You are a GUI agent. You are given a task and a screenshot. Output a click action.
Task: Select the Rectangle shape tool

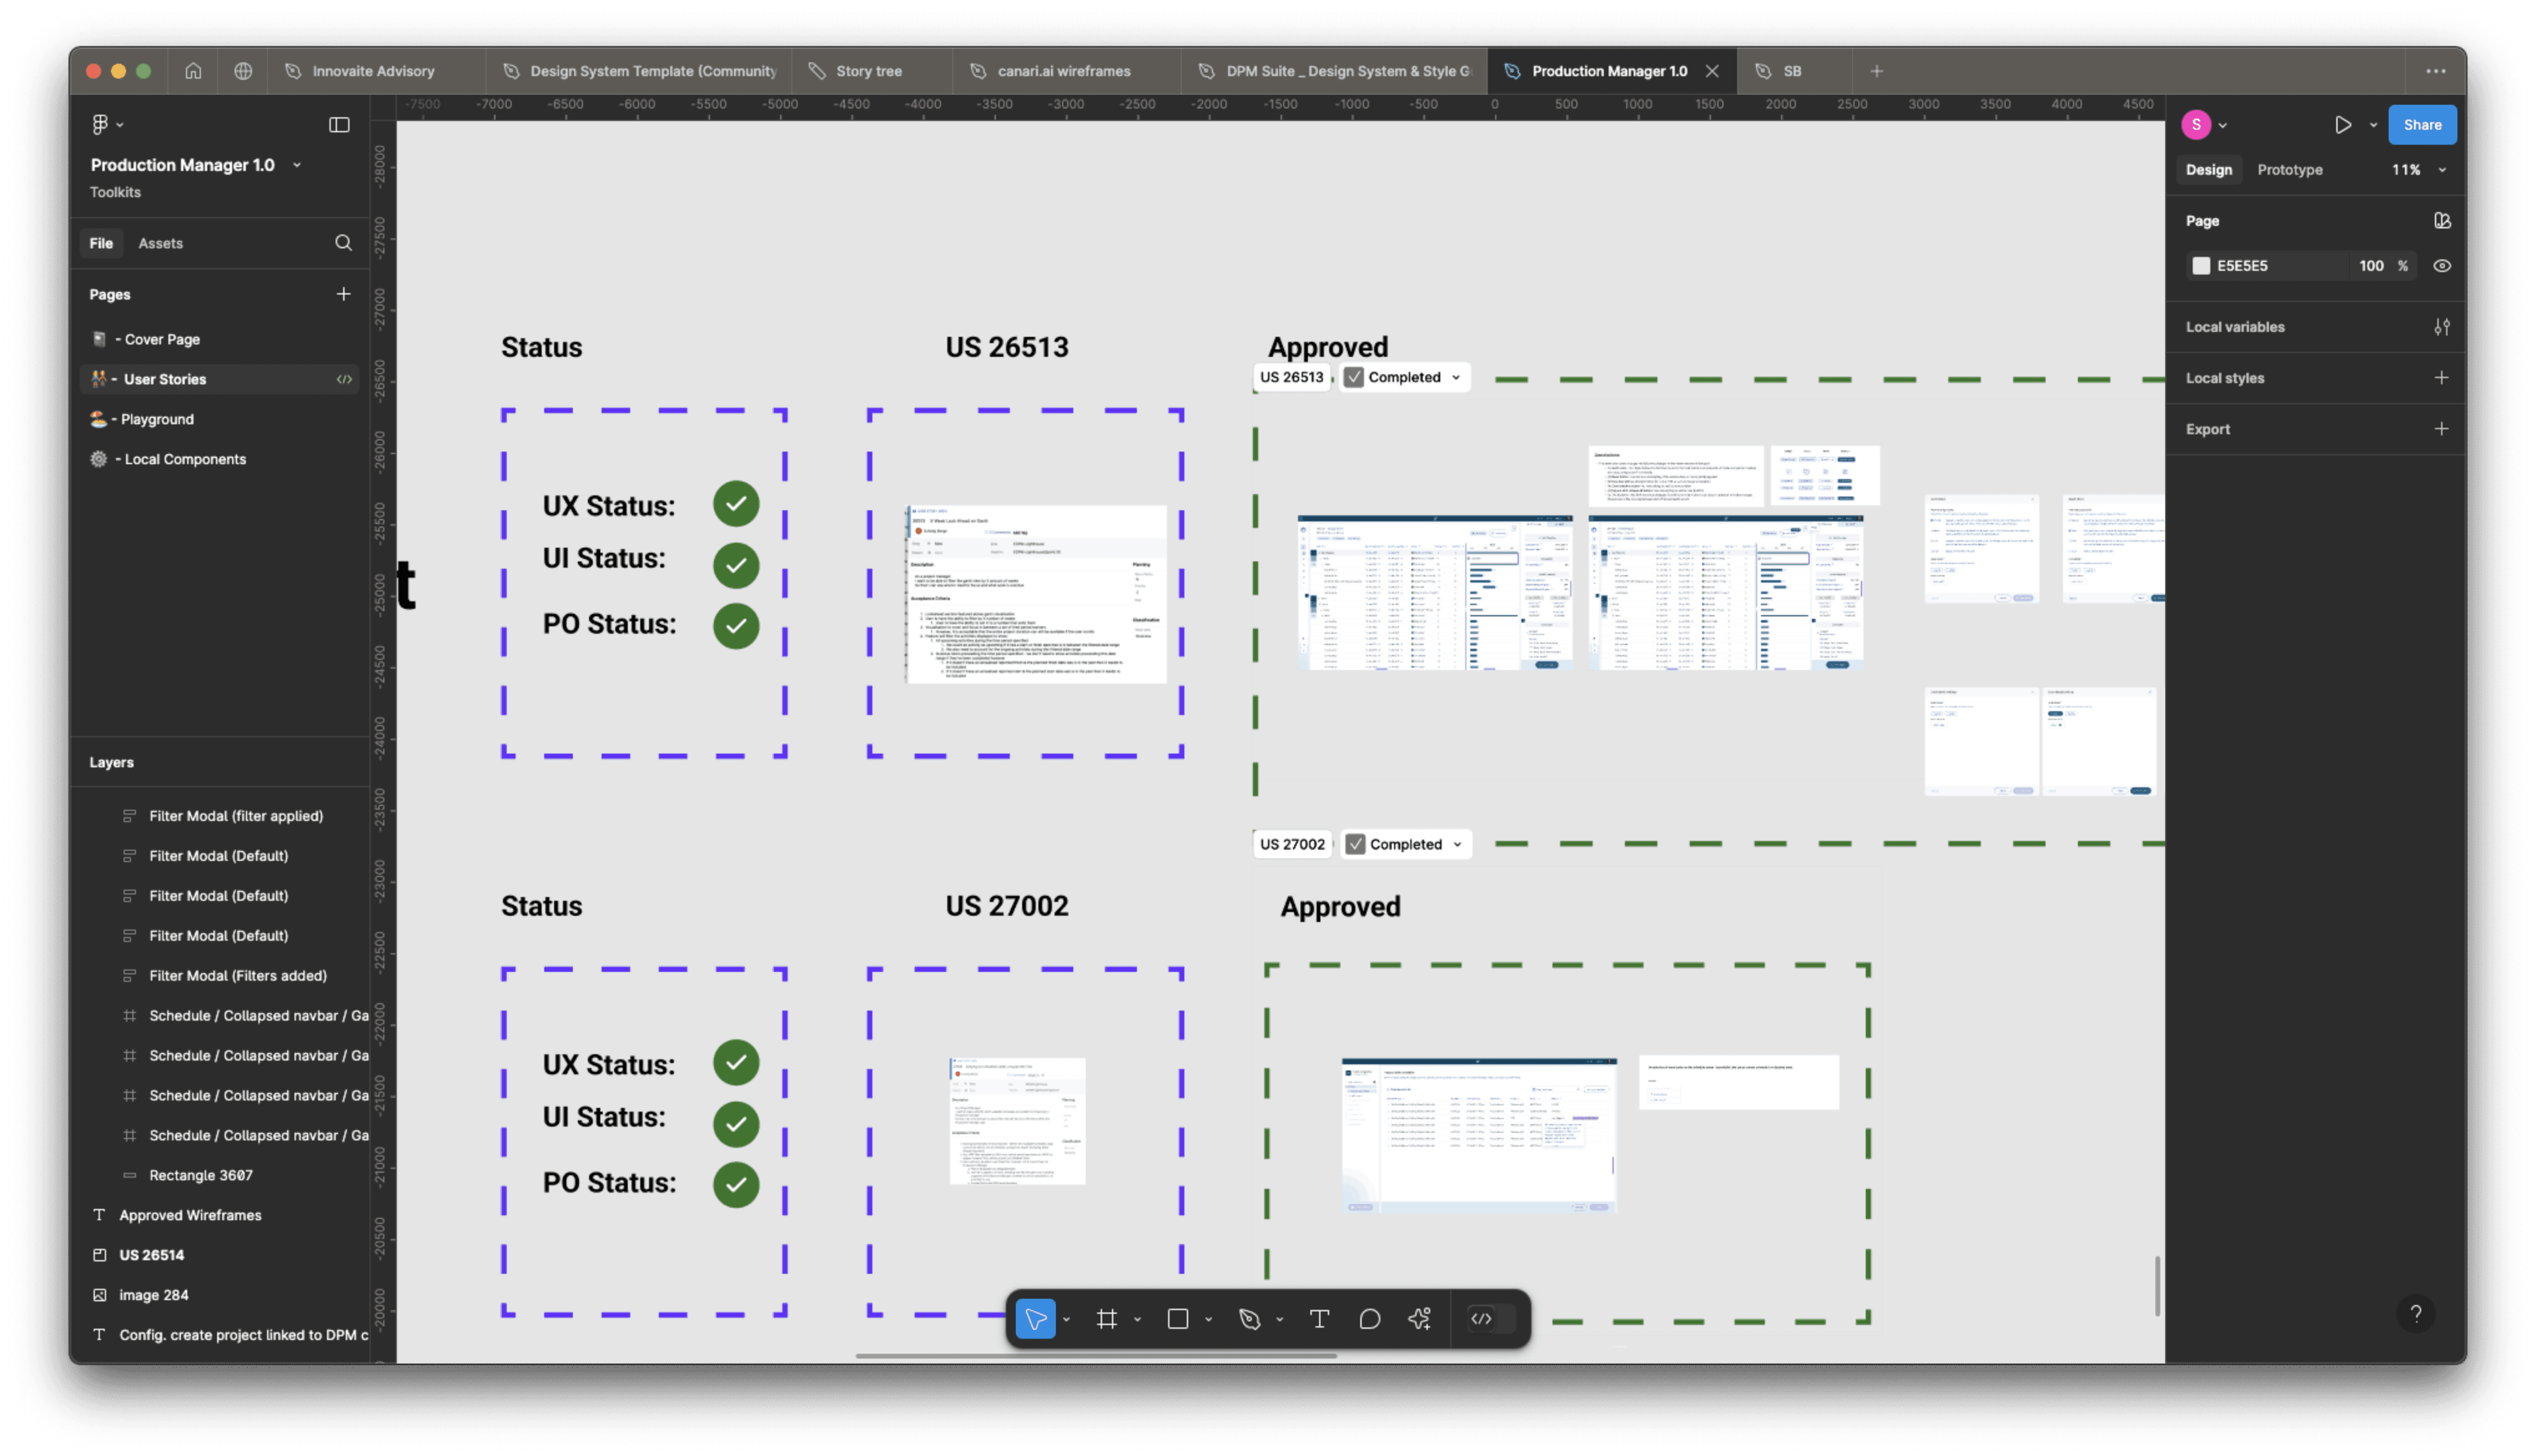tap(1177, 1319)
